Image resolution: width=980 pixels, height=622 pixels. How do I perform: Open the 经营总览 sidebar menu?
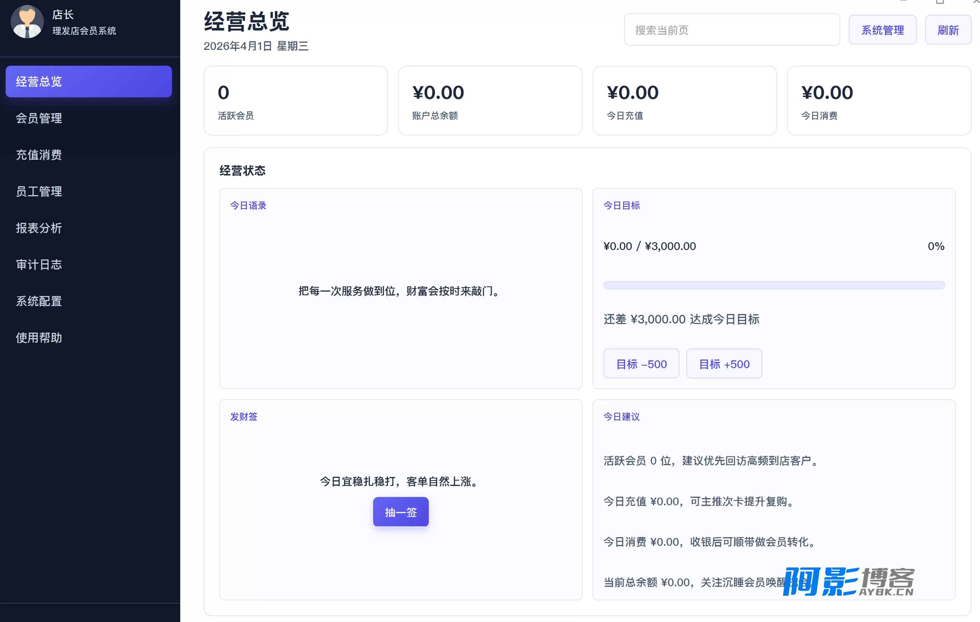coord(89,81)
